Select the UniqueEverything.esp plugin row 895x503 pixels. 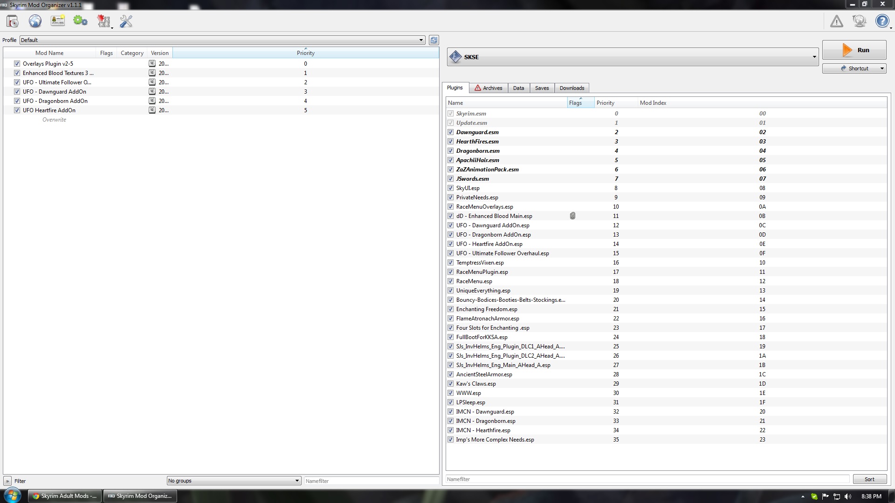click(x=666, y=291)
